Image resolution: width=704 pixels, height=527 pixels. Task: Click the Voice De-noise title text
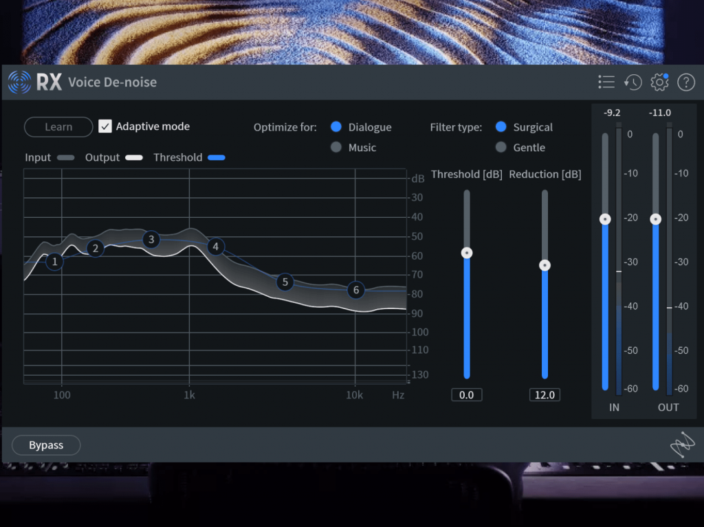coord(112,82)
